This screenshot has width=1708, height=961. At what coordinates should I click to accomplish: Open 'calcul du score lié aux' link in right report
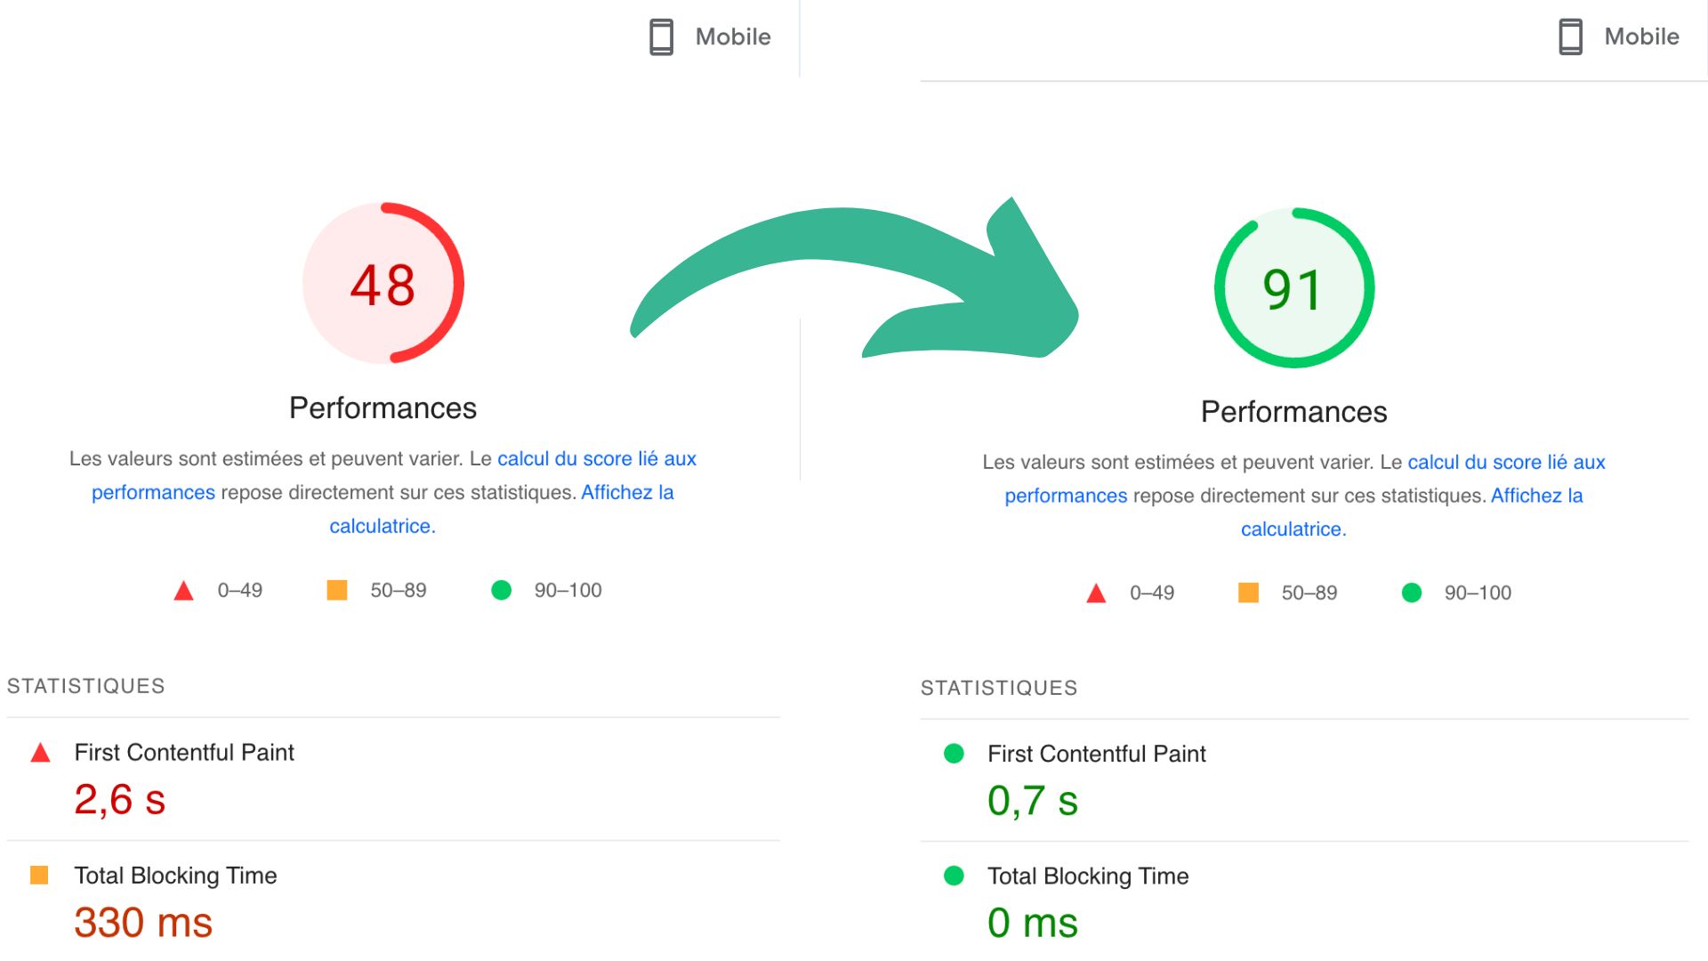(x=1506, y=462)
